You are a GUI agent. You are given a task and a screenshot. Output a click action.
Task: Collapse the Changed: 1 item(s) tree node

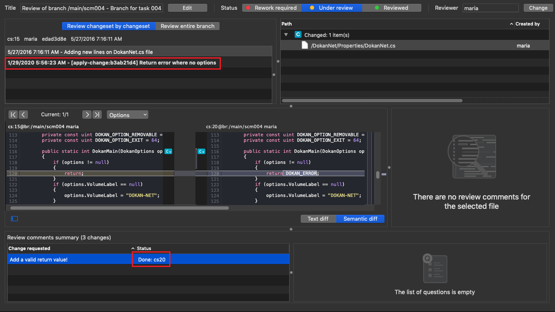click(x=286, y=35)
